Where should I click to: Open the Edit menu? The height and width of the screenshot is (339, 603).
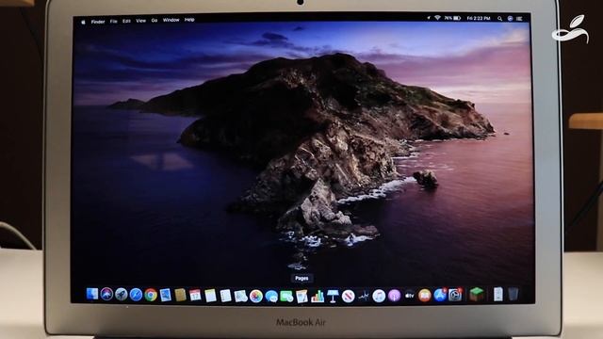click(x=126, y=21)
